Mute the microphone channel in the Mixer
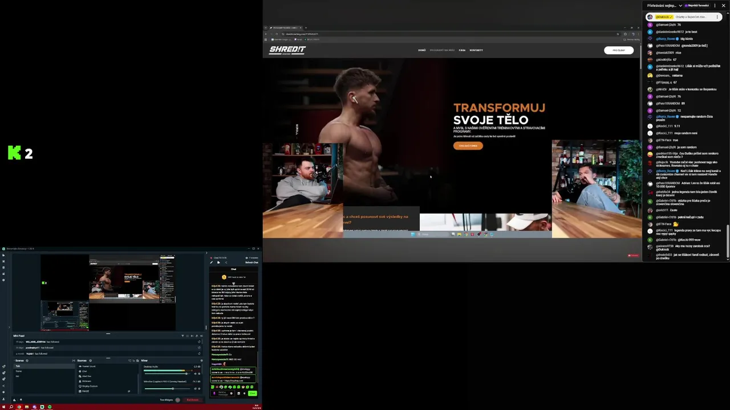Viewport: 730px width, 410px height. 195,389
